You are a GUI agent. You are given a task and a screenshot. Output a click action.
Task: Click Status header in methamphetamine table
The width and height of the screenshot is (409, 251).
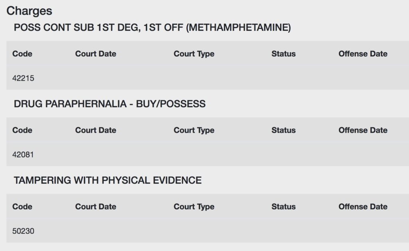[x=284, y=54]
